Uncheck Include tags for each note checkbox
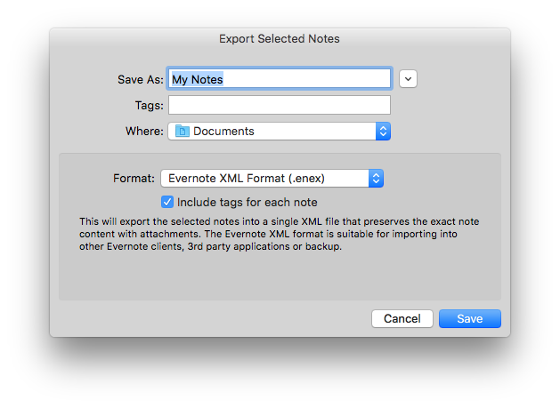The width and height of the screenshot is (560, 408). (167, 202)
